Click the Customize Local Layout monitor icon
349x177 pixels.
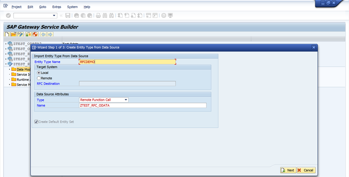pos(170,16)
